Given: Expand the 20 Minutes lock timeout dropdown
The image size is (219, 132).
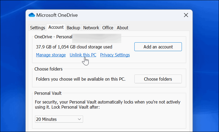Looking at the screenshot, I should click(x=59, y=119).
